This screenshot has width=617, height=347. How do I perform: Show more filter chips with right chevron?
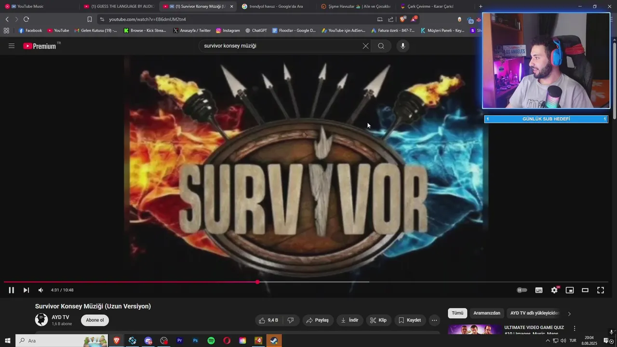pos(569,314)
